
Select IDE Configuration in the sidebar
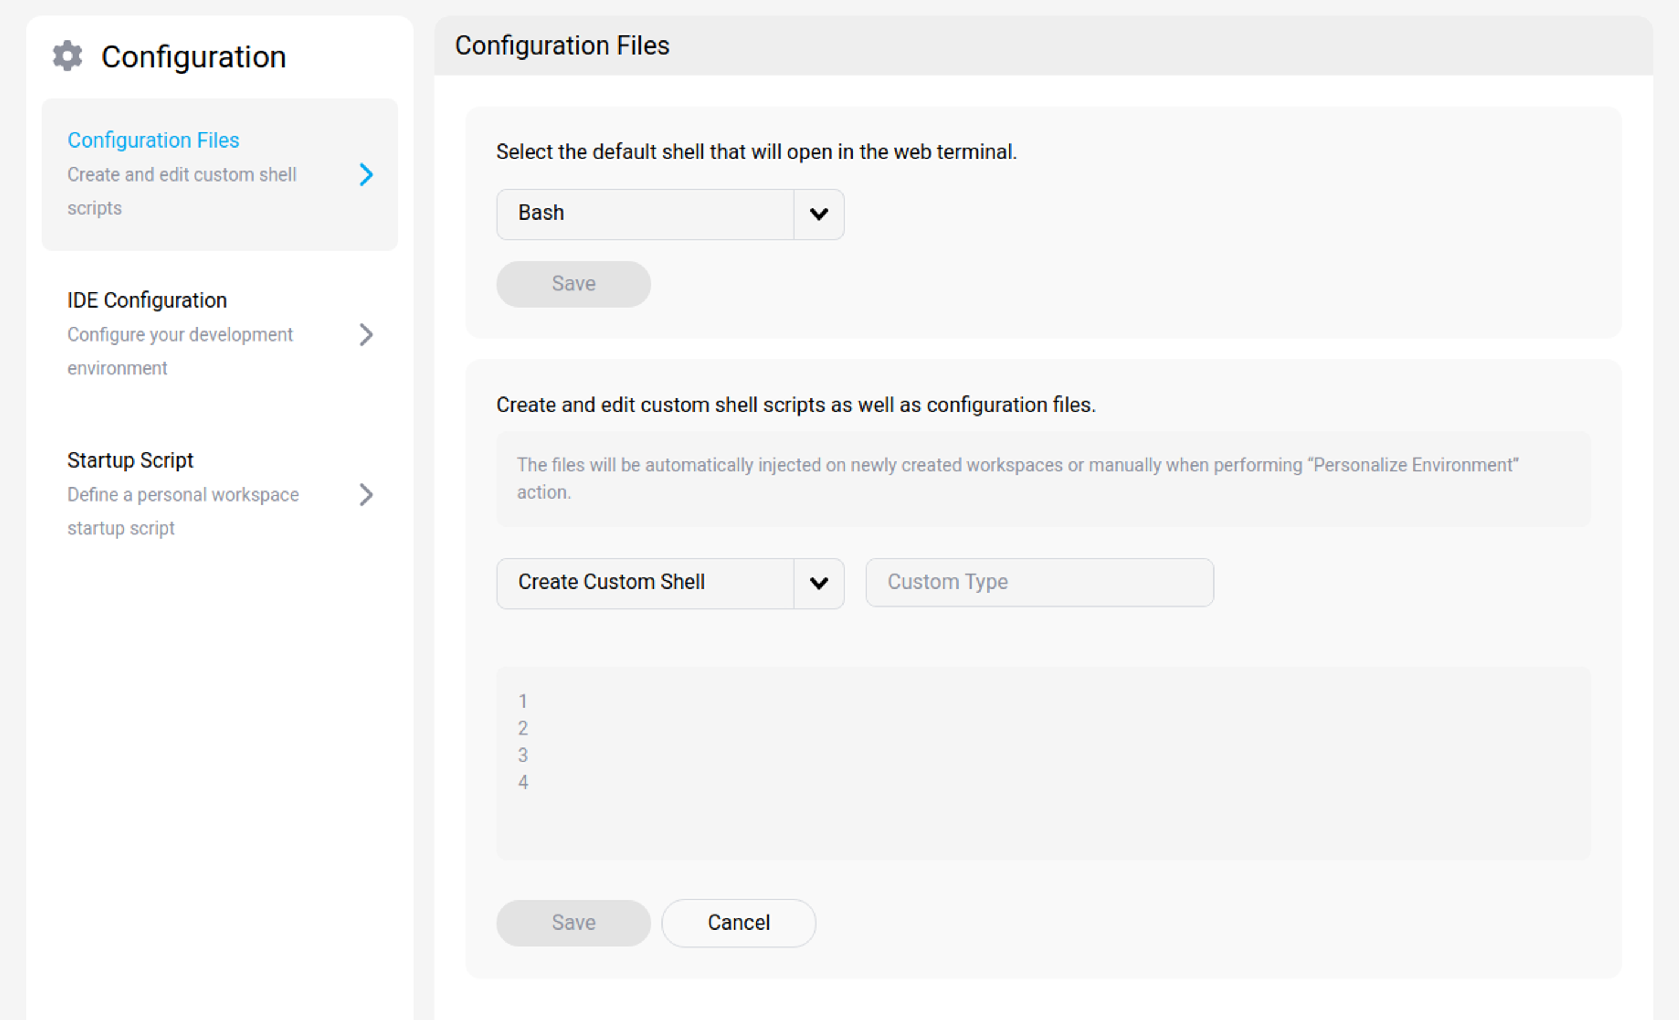click(147, 299)
